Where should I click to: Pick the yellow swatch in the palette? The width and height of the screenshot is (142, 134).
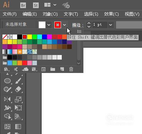pyautogui.click(x=29, y=37)
